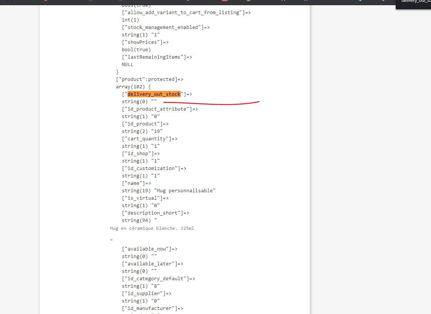Click the id_product_attribute key
The image size is (431, 314).
pyautogui.click(x=160, y=109)
